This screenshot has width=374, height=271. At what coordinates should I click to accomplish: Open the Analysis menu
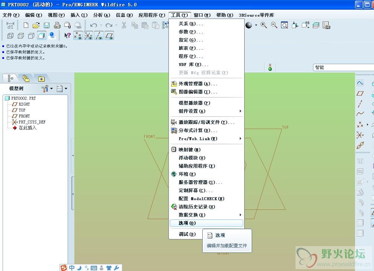101,15
